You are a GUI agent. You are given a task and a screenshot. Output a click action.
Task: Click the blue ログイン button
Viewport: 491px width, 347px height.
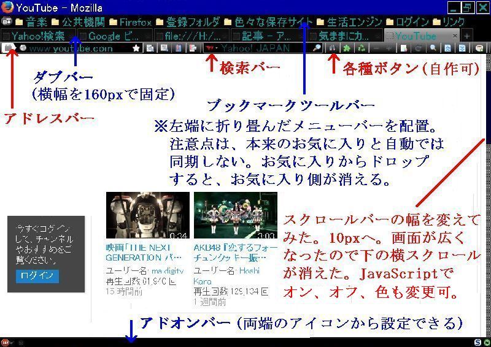(x=37, y=276)
